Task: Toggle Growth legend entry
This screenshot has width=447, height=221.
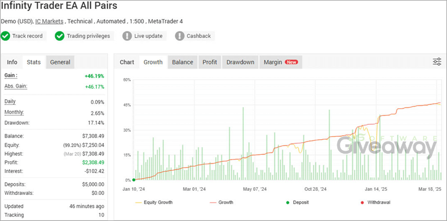Action: coord(222,202)
